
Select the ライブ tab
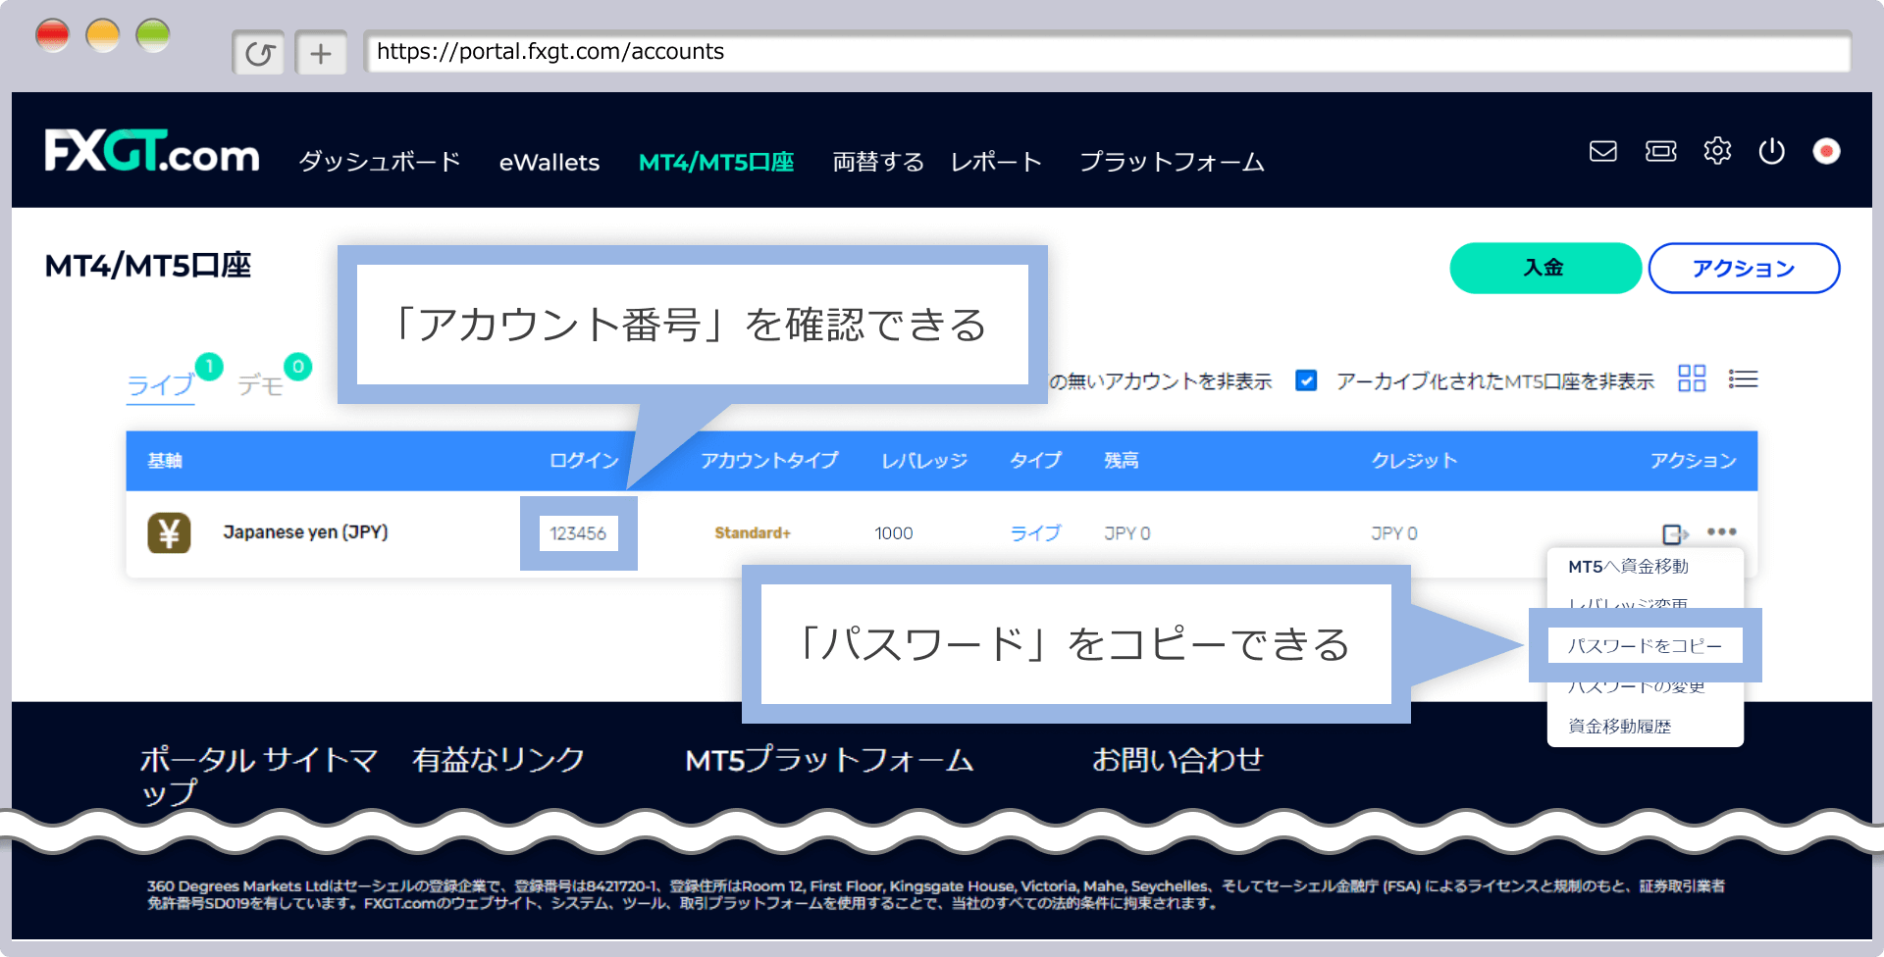tap(161, 384)
